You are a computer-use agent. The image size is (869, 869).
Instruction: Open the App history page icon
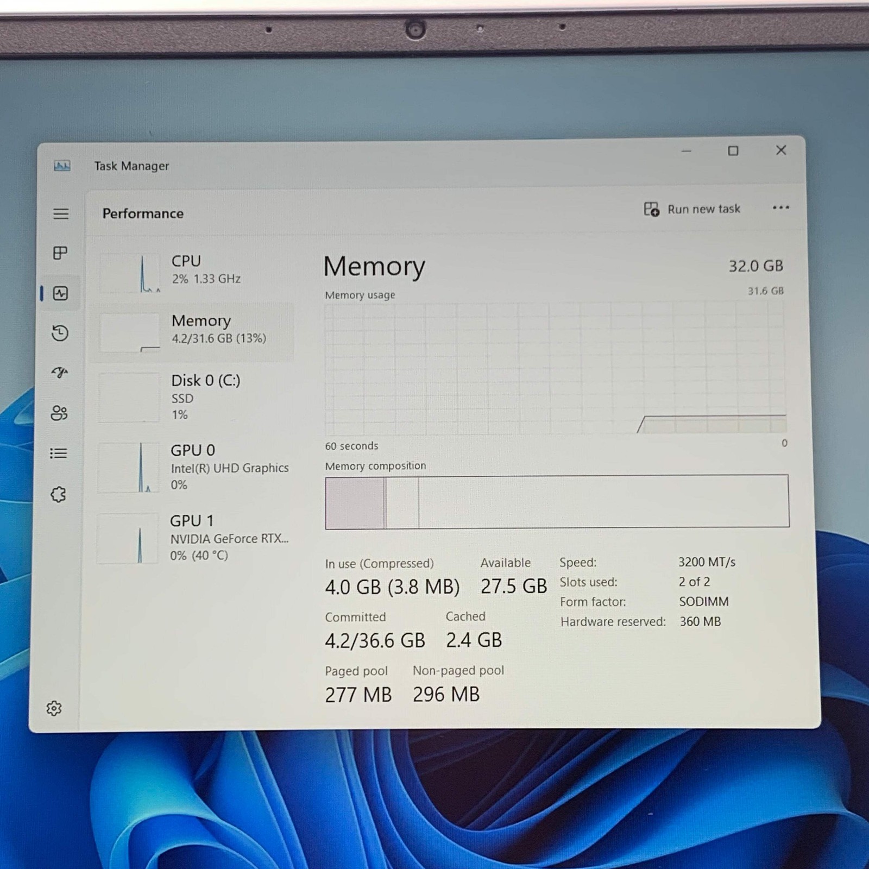[60, 333]
